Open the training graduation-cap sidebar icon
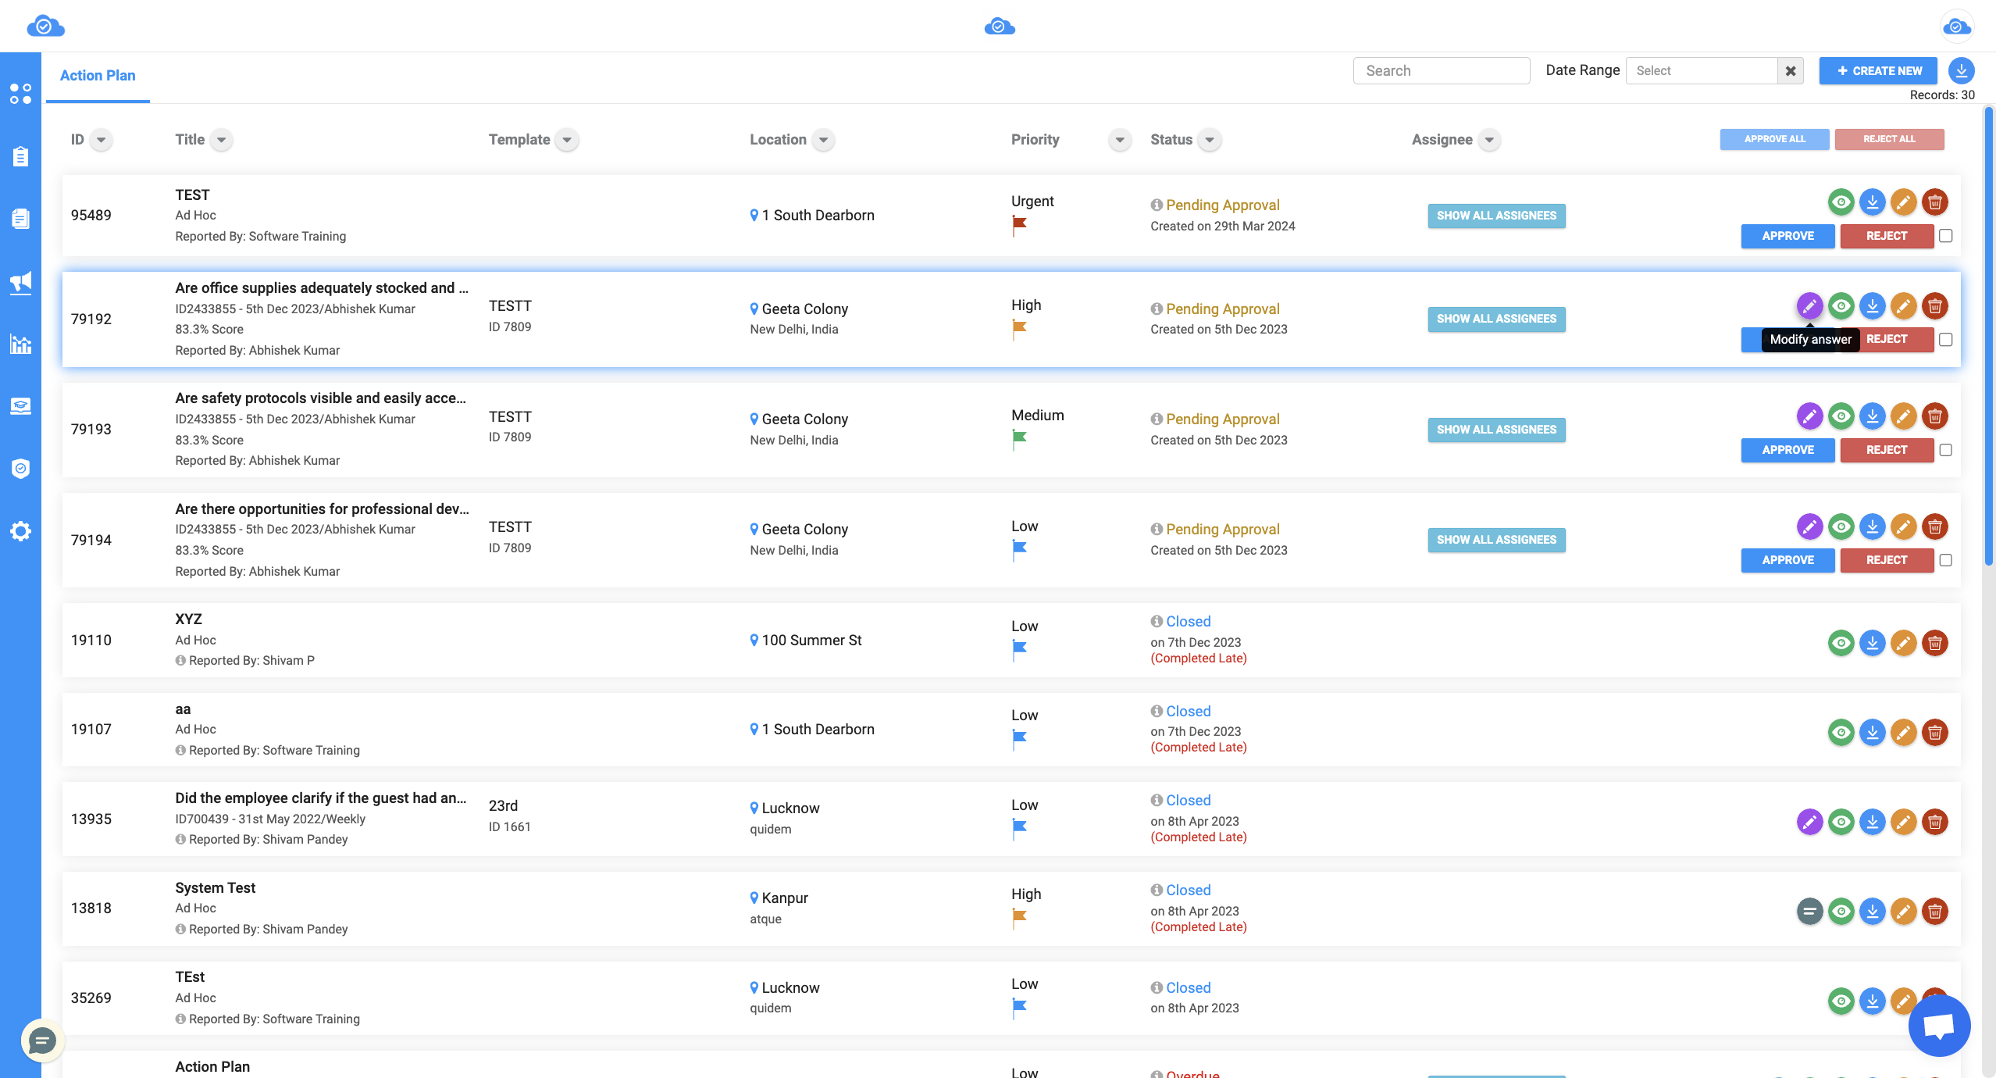 pos(20,406)
